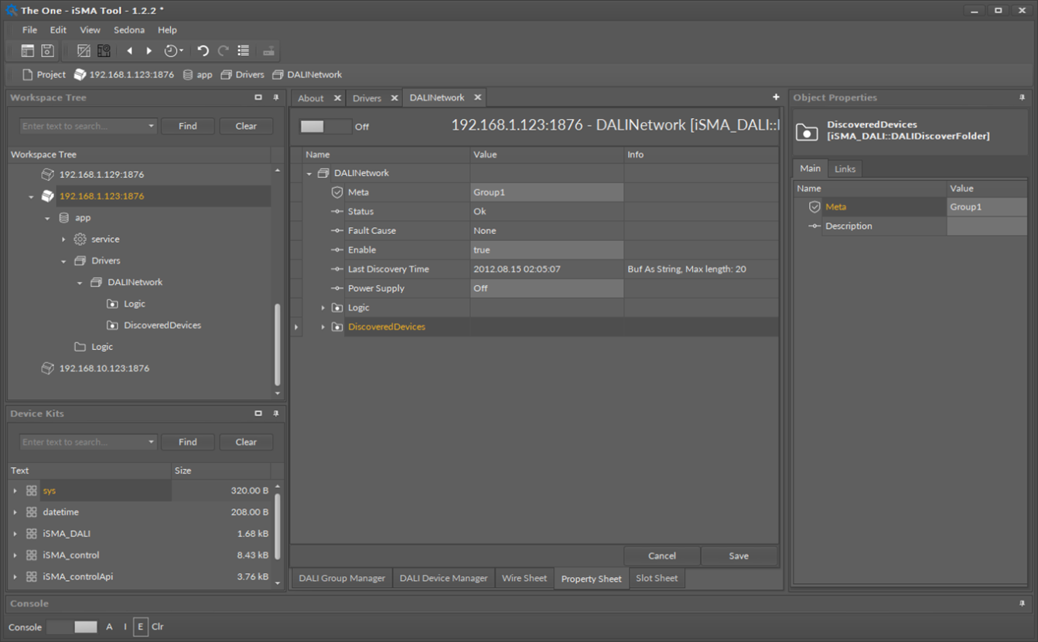Expand the DiscoveredDevices row in property sheet
The height and width of the screenshot is (642, 1038).
[x=323, y=328]
